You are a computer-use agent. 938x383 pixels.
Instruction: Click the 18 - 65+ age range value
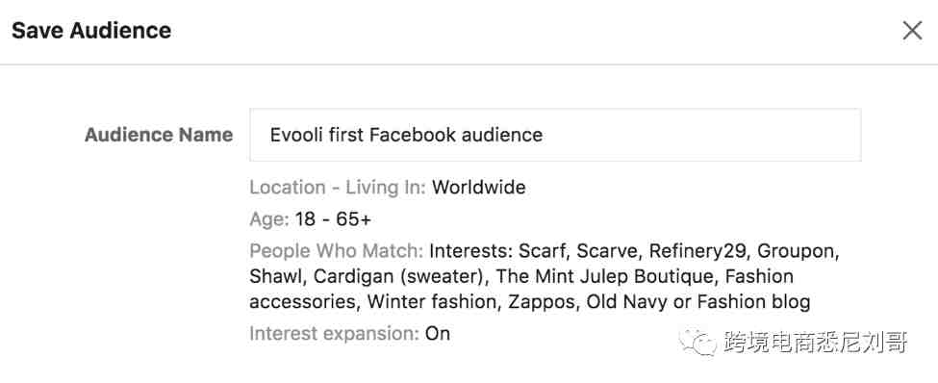tap(333, 219)
